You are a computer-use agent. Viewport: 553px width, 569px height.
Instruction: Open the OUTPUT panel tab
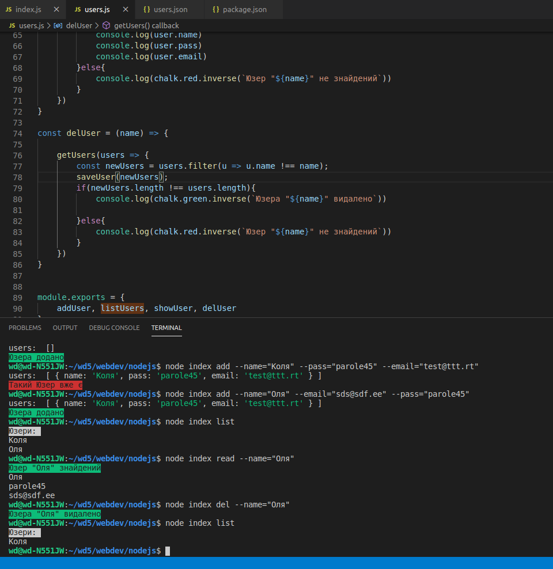[65, 328]
